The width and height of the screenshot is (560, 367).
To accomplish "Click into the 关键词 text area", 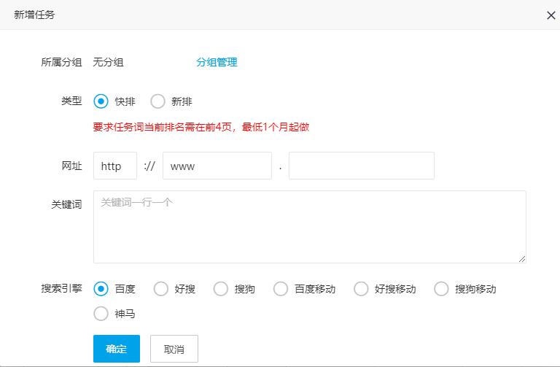I will (x=309, y=226).
